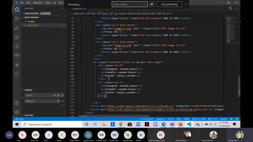Viewport: 253px width, 142px height.
Task: Open the Give control dropdown
Action: [130, 4]
